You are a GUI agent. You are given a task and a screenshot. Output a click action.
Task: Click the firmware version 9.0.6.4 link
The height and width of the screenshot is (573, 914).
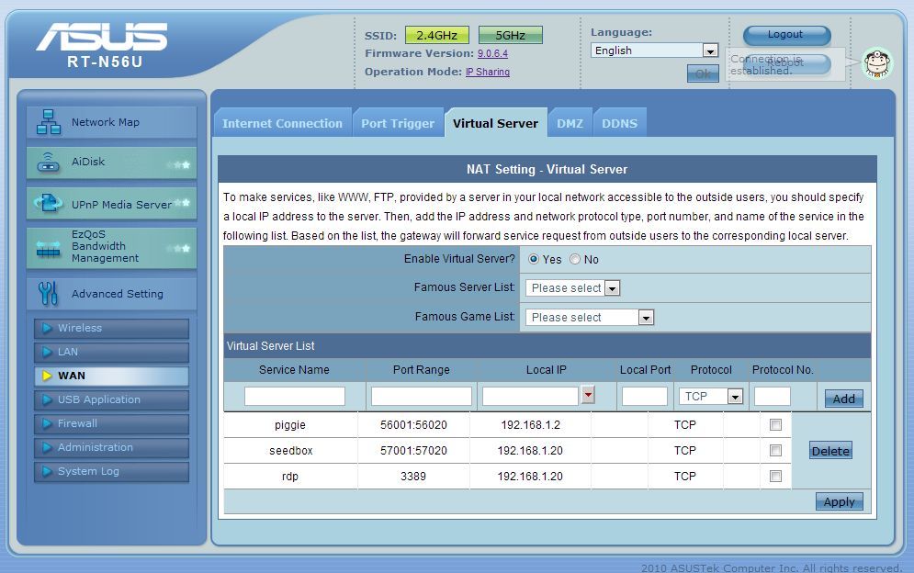click(x=492, y=54)
